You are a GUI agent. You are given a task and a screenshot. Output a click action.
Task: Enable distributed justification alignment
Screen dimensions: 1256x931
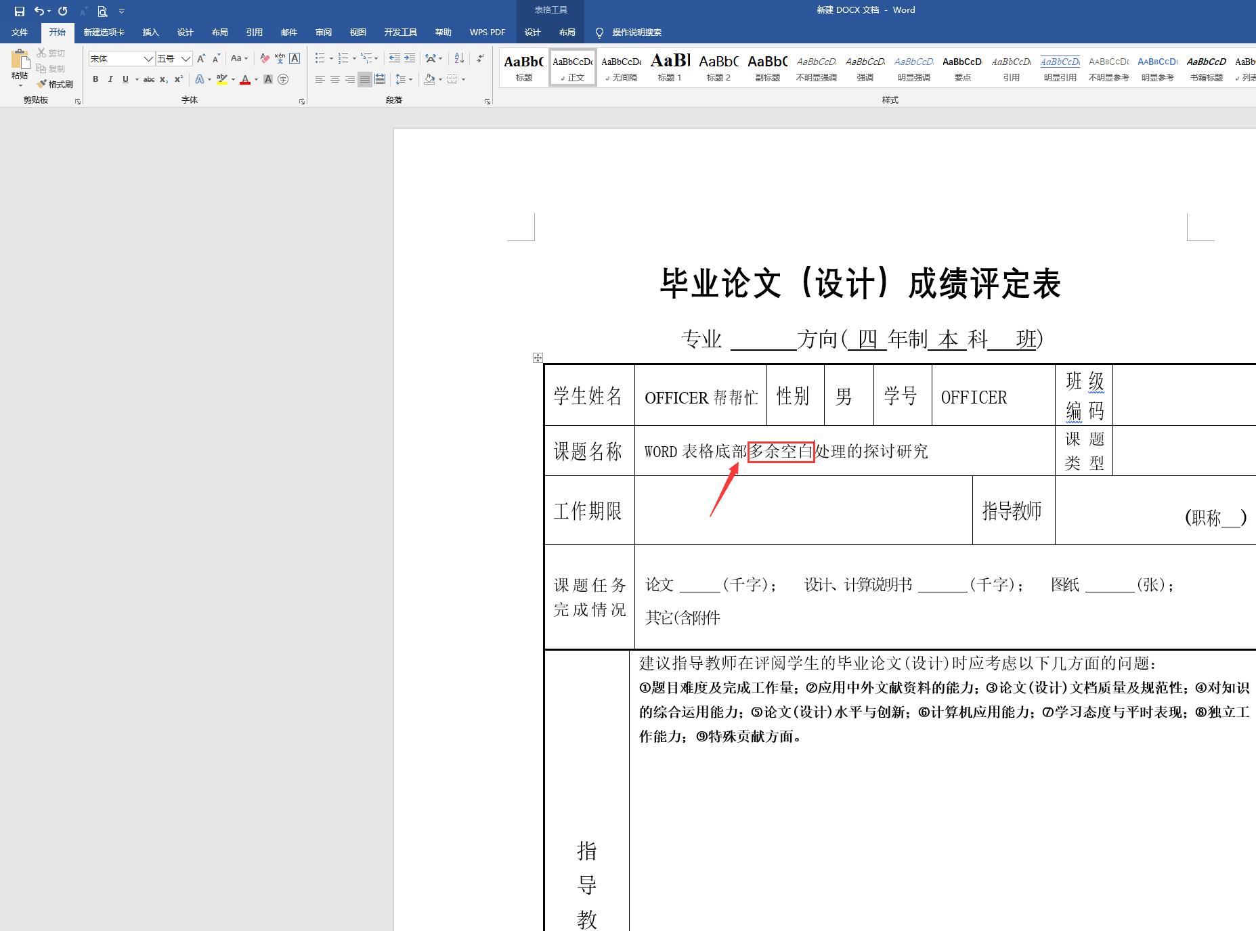[x=379, y=79]
